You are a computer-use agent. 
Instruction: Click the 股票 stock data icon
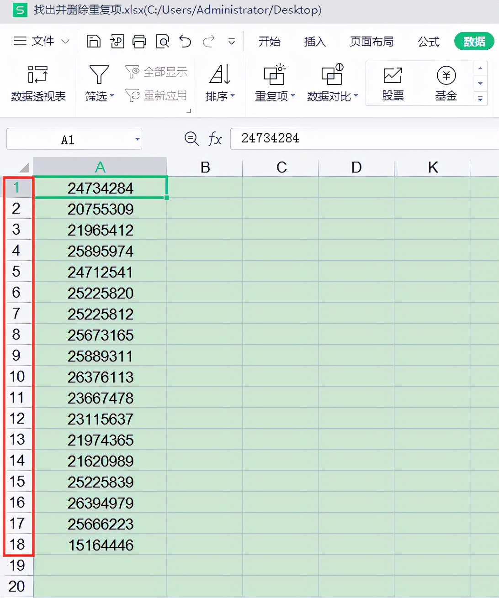coord(393,75)
